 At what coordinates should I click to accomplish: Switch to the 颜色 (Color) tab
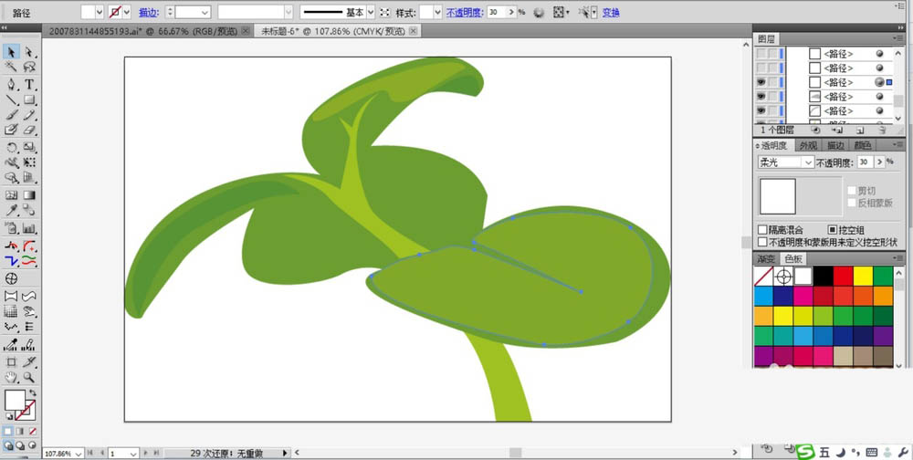[862, 145]
